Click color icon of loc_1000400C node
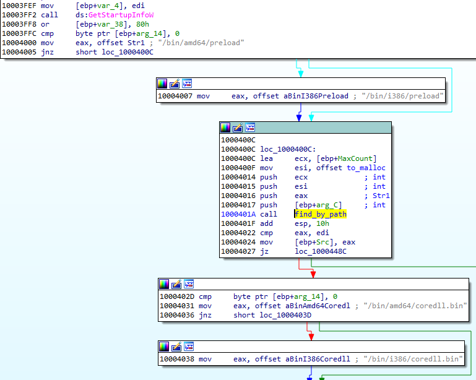The width and height of the screenshot is (476, 380). click(225, 127)
